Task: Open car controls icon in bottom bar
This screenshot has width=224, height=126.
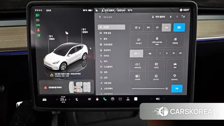Action: click(44, 99)
